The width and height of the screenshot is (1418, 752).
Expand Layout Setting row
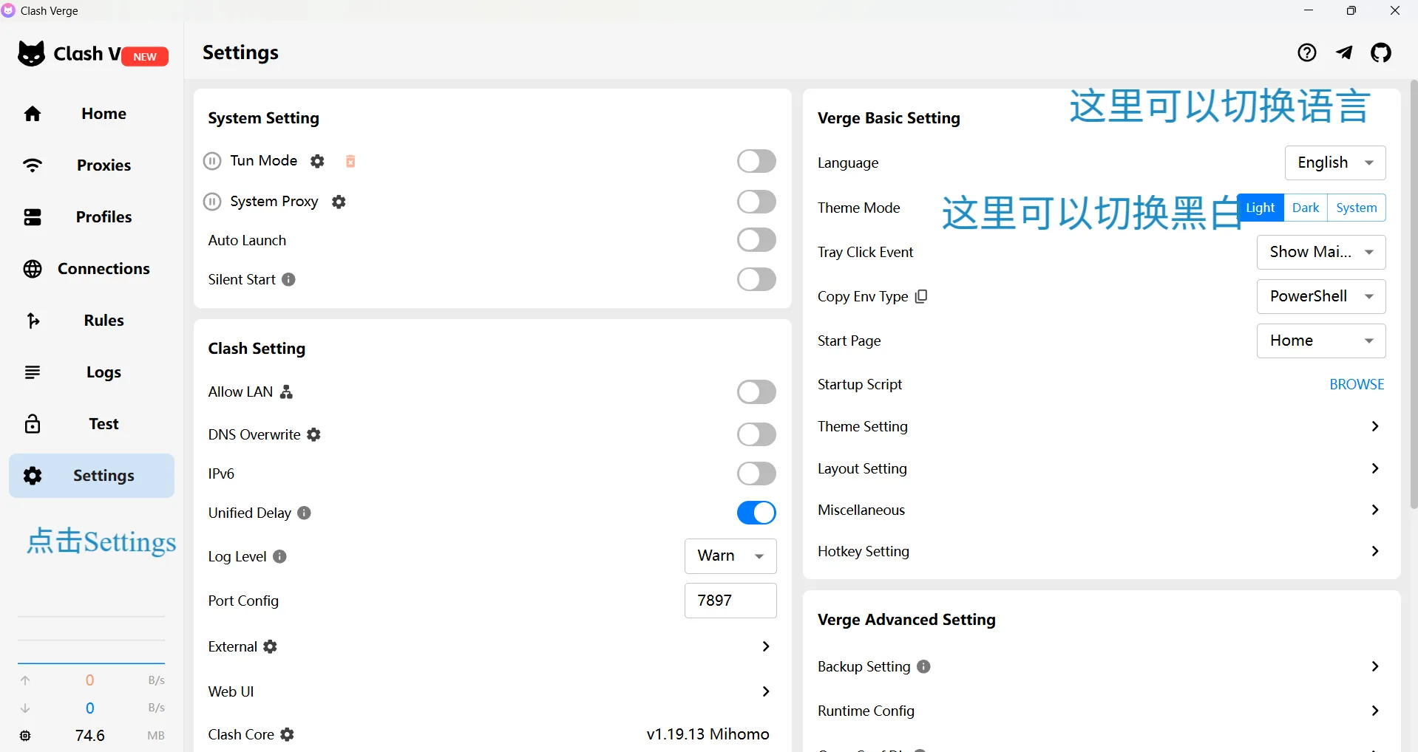(1101, 468)
